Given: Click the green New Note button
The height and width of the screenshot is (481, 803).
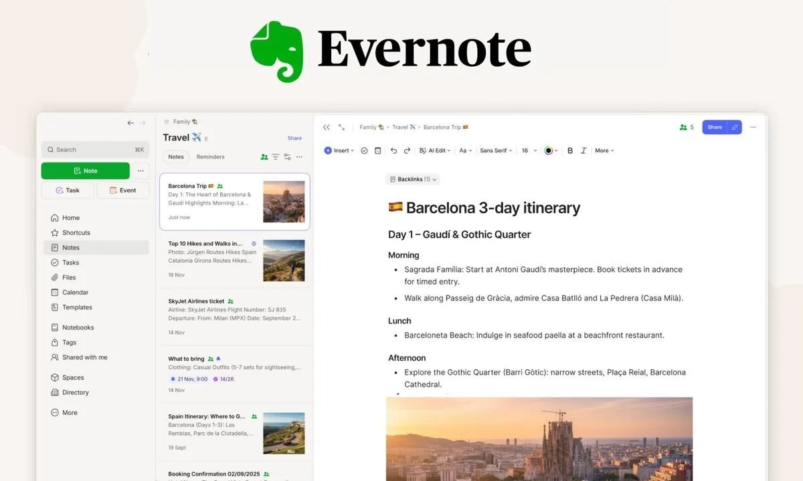Looking at the screenshot, I should coord(85,170).
